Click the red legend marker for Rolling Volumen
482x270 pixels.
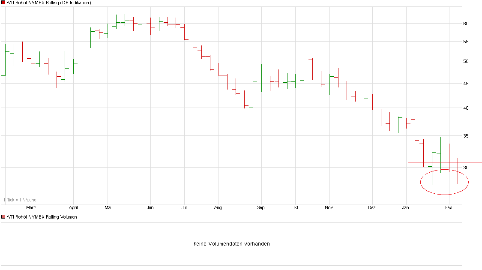[3, 217]
